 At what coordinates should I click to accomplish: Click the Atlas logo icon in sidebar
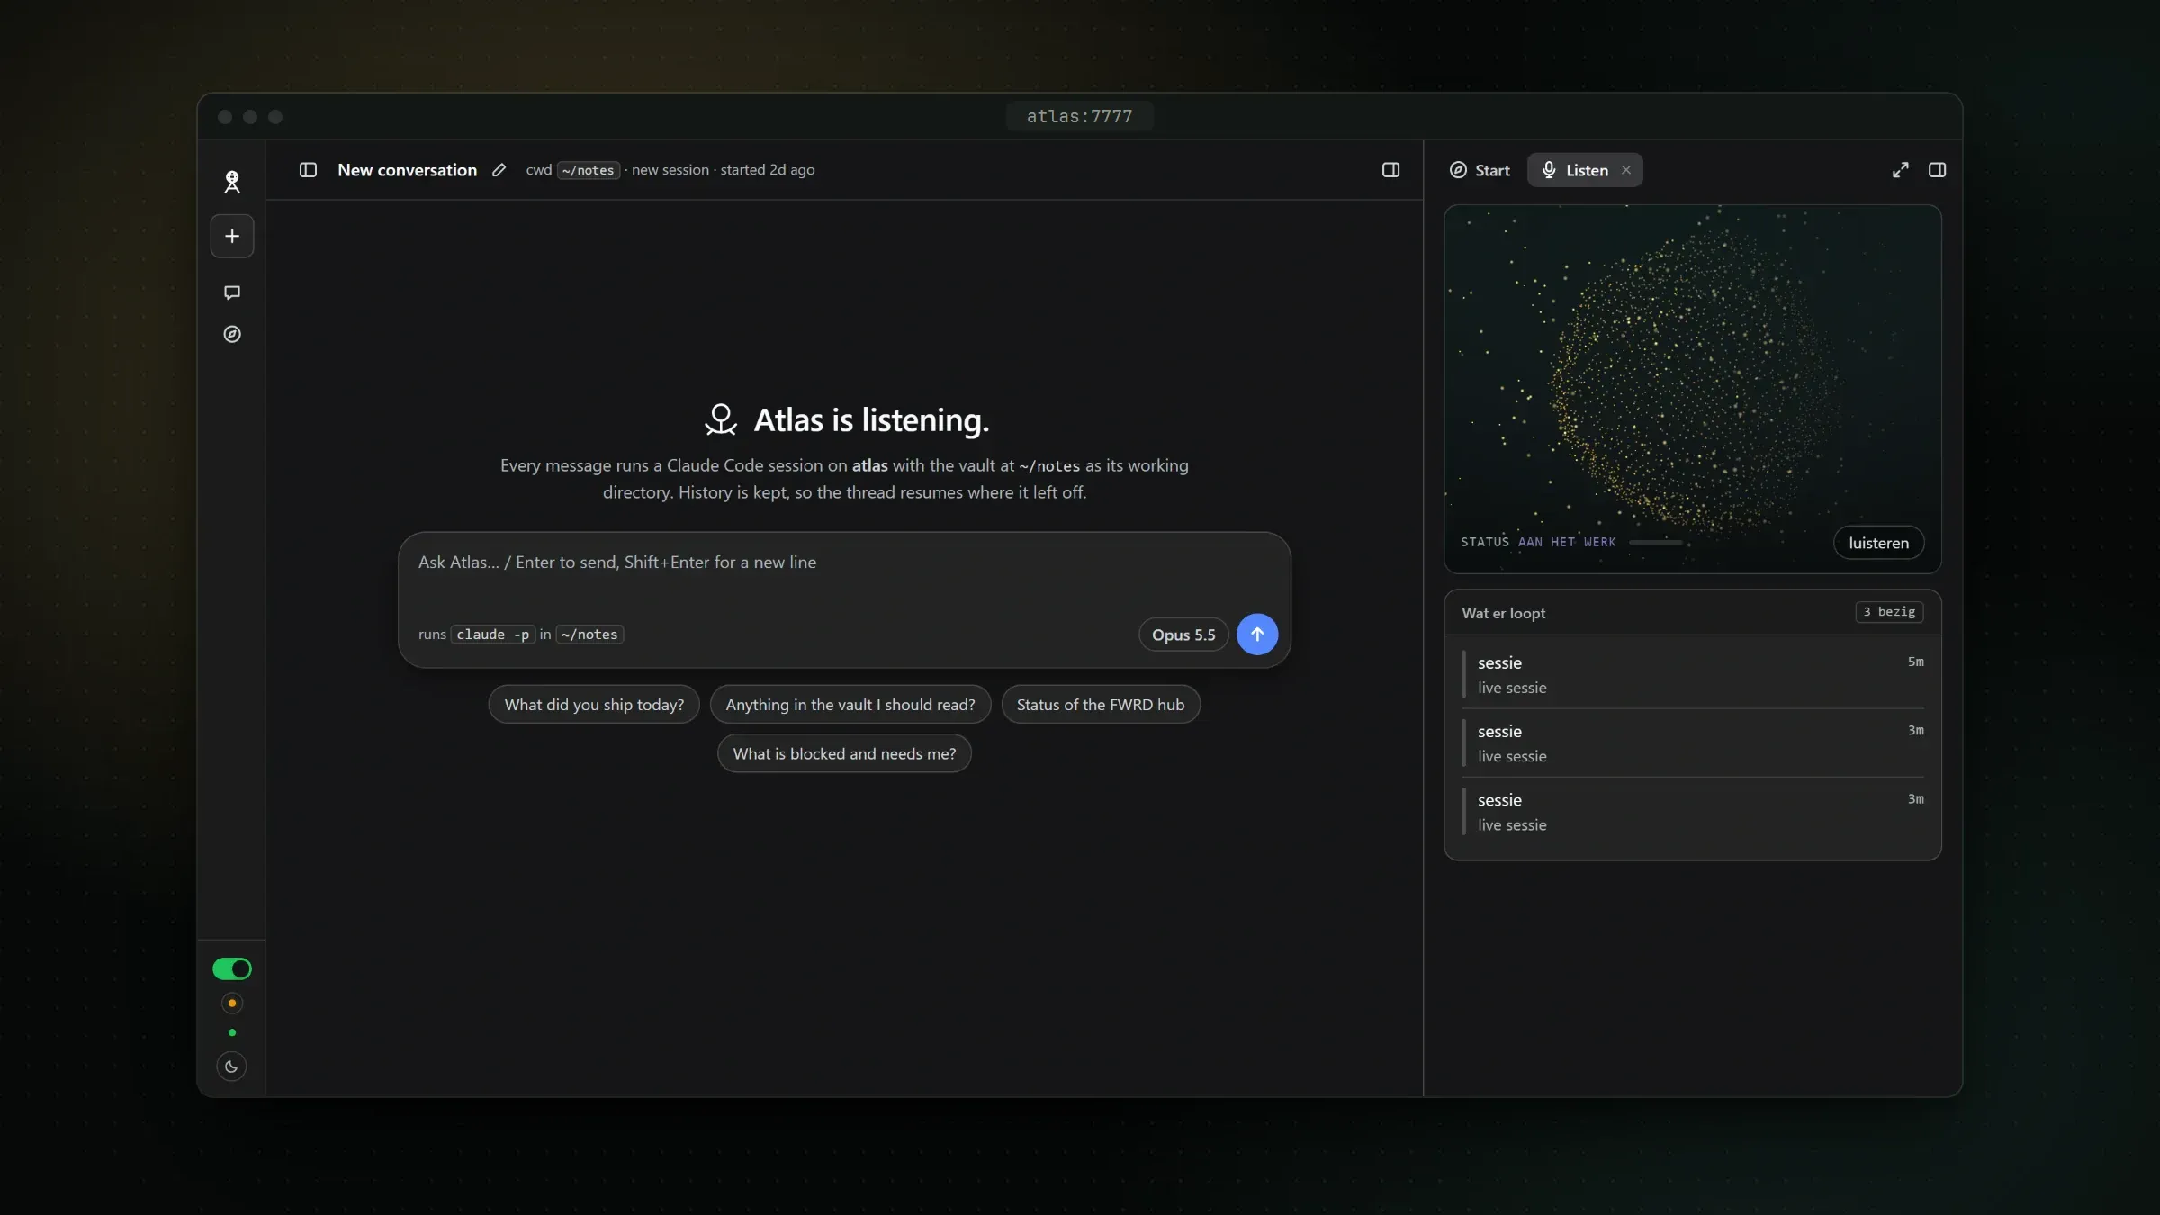(232, 182)
